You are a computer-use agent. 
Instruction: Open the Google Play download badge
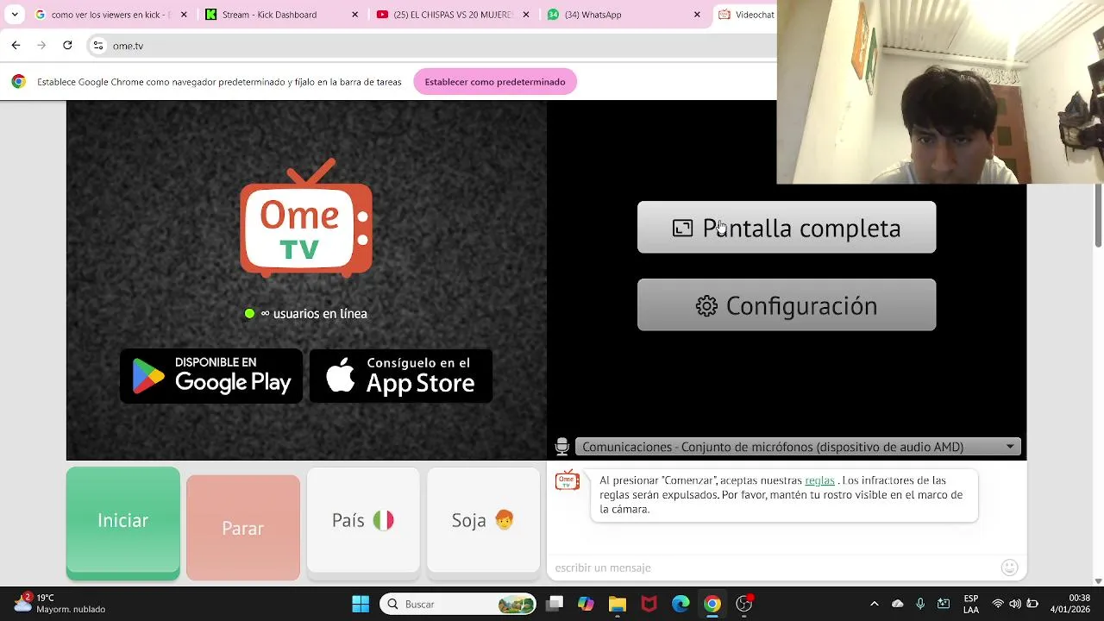pyautogui.click(x=211, y=376)
